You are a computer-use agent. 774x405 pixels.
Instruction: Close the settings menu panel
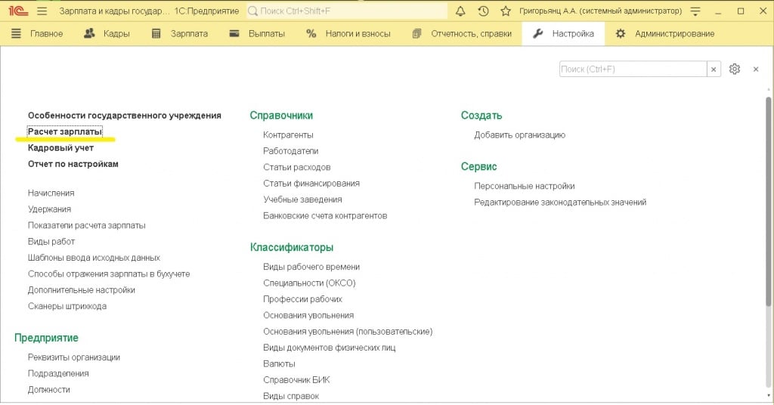coord(755,69)
